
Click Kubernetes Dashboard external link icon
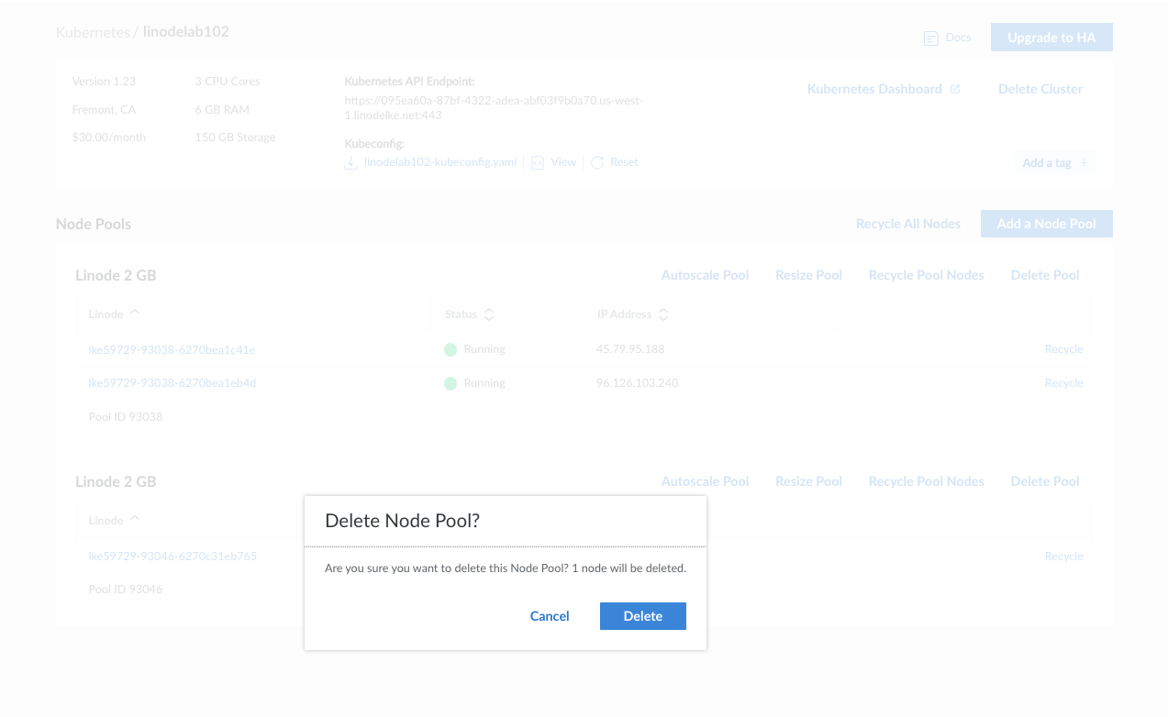[x=955, y=89]
